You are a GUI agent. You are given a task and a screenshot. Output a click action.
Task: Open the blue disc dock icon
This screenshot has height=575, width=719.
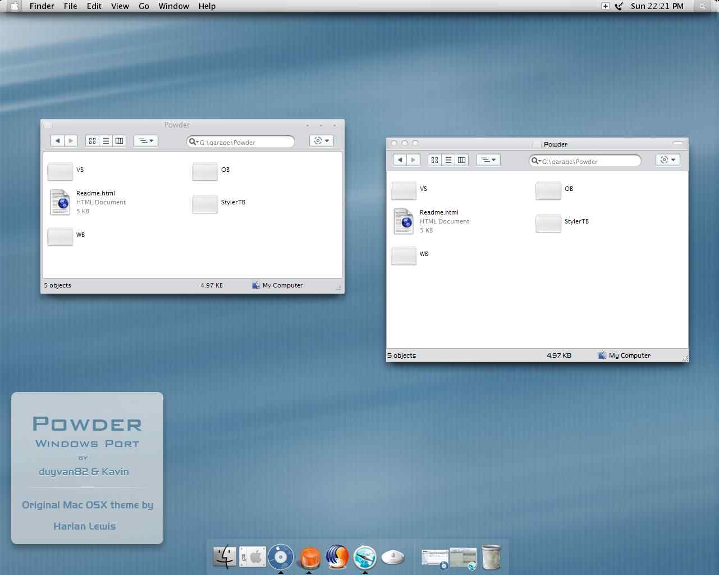pos(281,557)
